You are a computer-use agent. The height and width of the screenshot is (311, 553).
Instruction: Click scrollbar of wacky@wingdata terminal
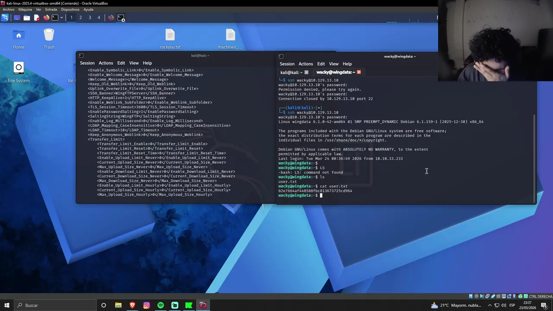tap(534, 158)
